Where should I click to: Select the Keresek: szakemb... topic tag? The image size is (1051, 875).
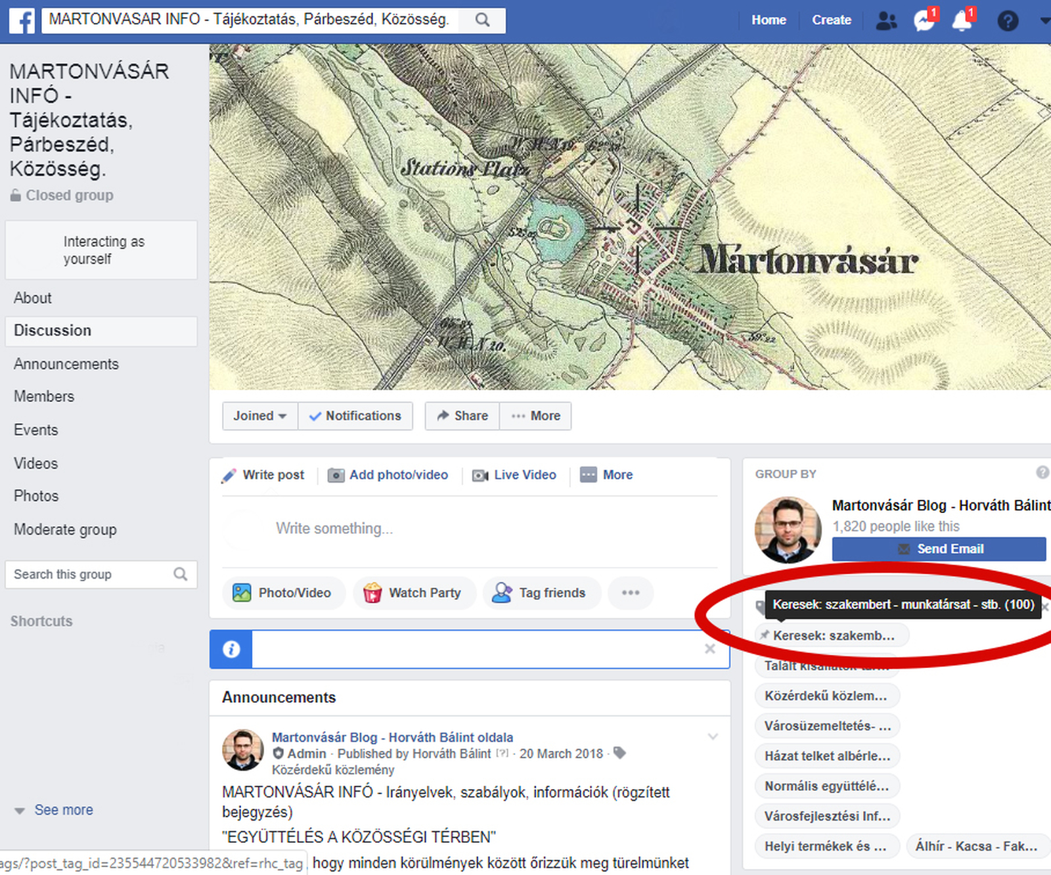(x=832, y=636)
